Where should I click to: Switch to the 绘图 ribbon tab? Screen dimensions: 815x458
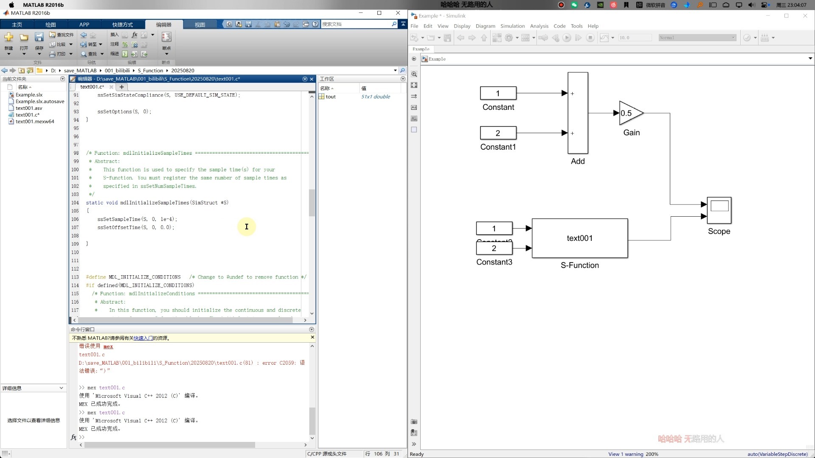coord(51,25)
